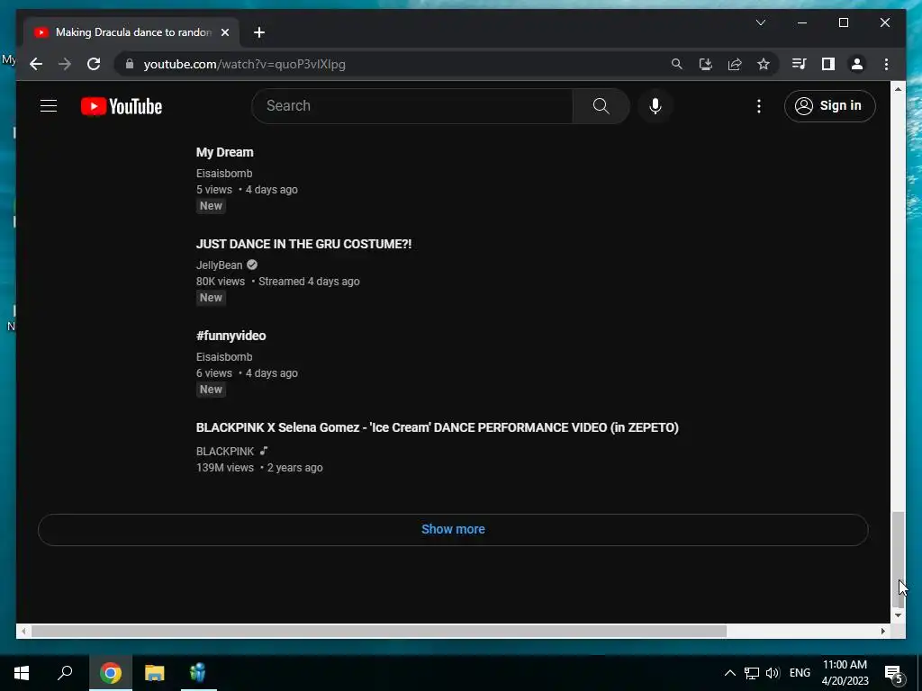Open Eisaisbomb channel under #funnyvideo
This screenshot has height=691, width=922.
(224, 356)
